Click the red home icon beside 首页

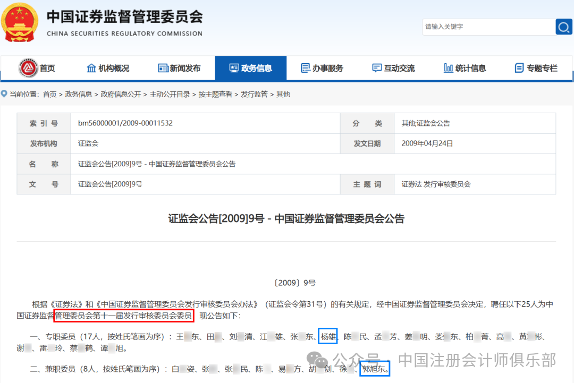tap(28, 67)
